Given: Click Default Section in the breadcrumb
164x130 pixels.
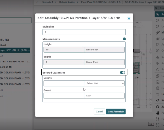Looking at the screenshot, I should coord(67,2).
